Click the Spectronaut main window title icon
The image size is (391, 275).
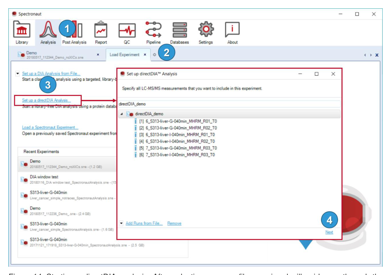(14, 14)
